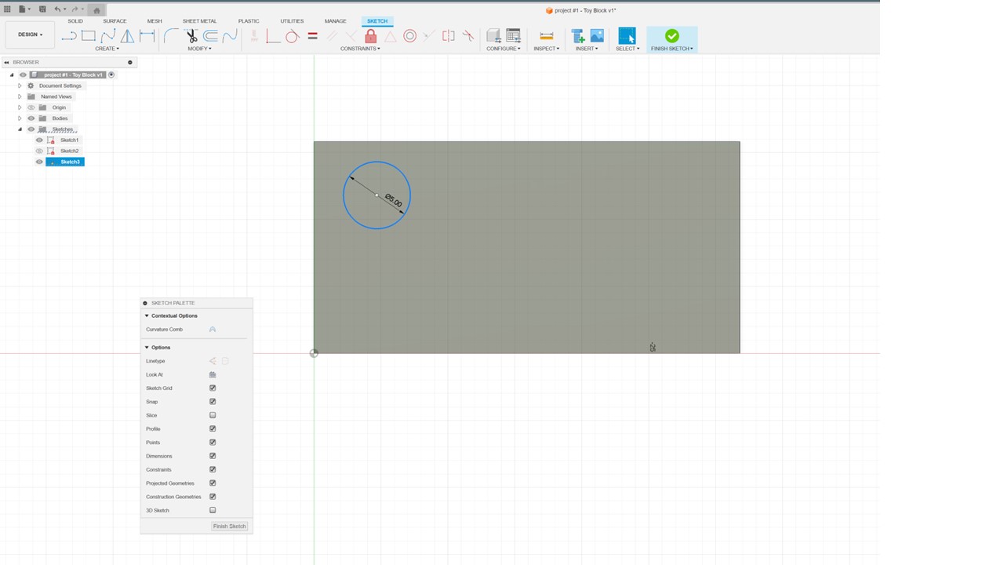This screenshot has width=1004, height=565.
Task: Expand the Document Settings node
Action: 20,86
